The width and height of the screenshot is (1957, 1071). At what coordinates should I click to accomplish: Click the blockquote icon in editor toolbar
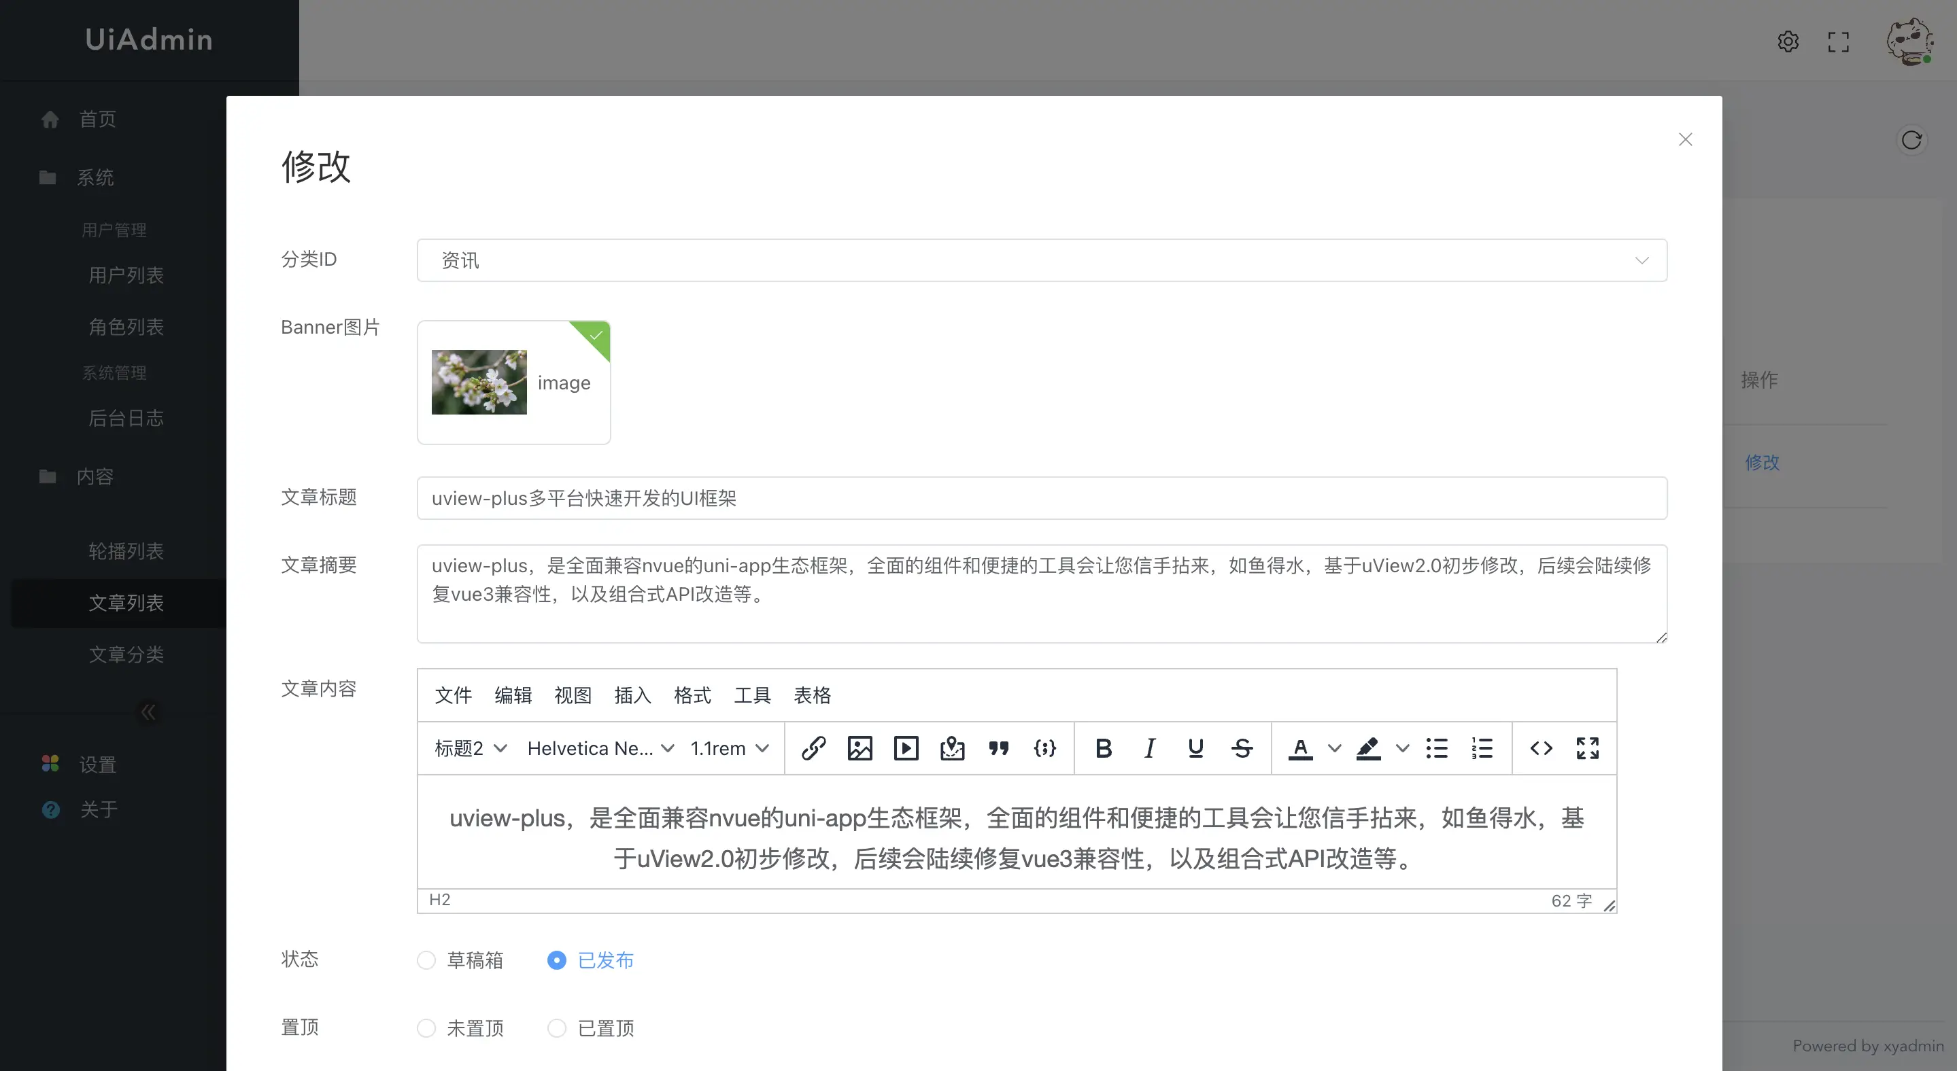[x=998, y=748]
